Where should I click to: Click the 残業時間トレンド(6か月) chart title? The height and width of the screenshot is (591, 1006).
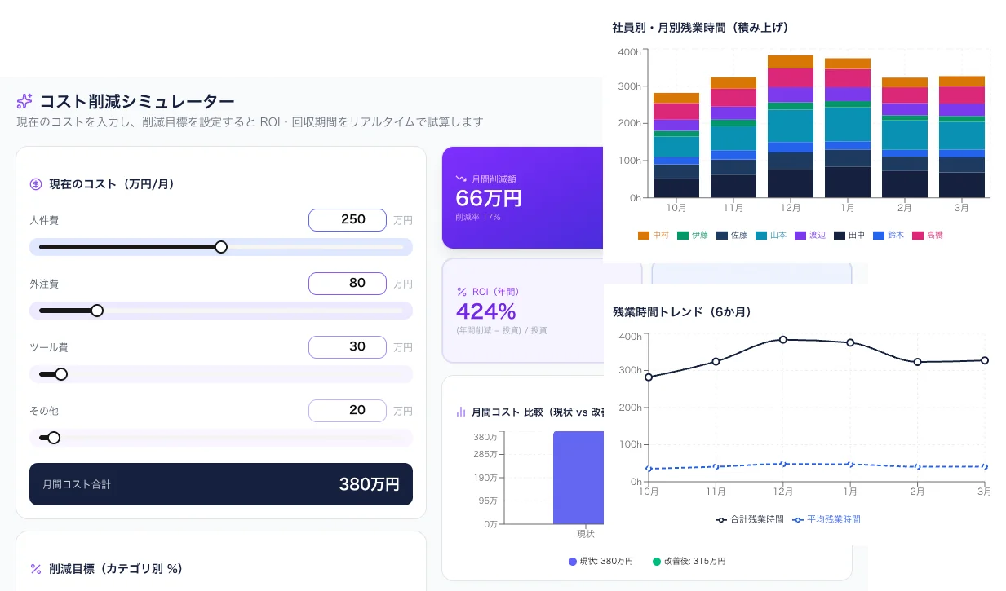tap(682, 312)
